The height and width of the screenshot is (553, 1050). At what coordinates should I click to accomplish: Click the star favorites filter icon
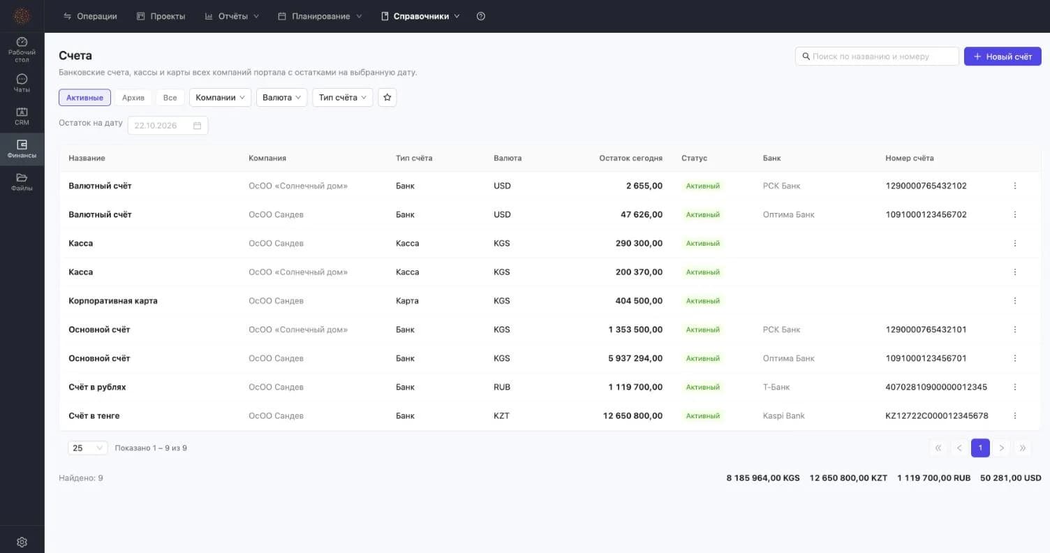tap(387, 98)
